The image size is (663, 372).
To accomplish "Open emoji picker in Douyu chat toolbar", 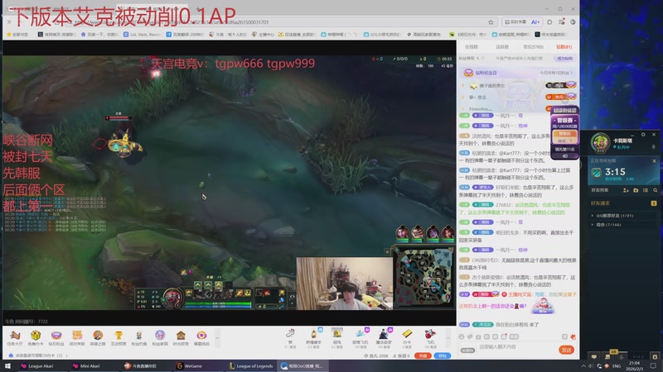I will [x=462, y=336].
